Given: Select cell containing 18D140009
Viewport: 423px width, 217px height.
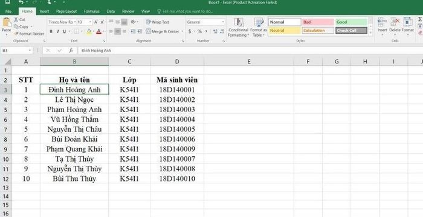Looking at the screenshot, I should coord(177,149).
